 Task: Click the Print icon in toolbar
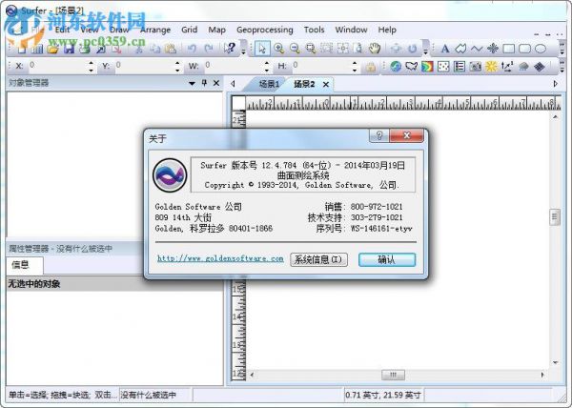[x=85, y=49]
